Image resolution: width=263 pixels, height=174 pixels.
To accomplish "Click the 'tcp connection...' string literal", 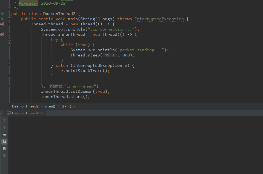I will [x=111, y=29].
